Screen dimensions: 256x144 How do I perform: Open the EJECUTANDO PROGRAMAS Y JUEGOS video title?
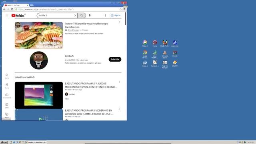pos(91,85)
